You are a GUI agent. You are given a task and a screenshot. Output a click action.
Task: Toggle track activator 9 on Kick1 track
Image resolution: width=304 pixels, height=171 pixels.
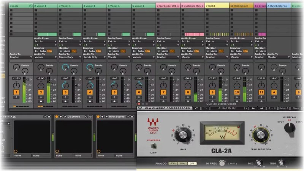click(x=212, y=92)
